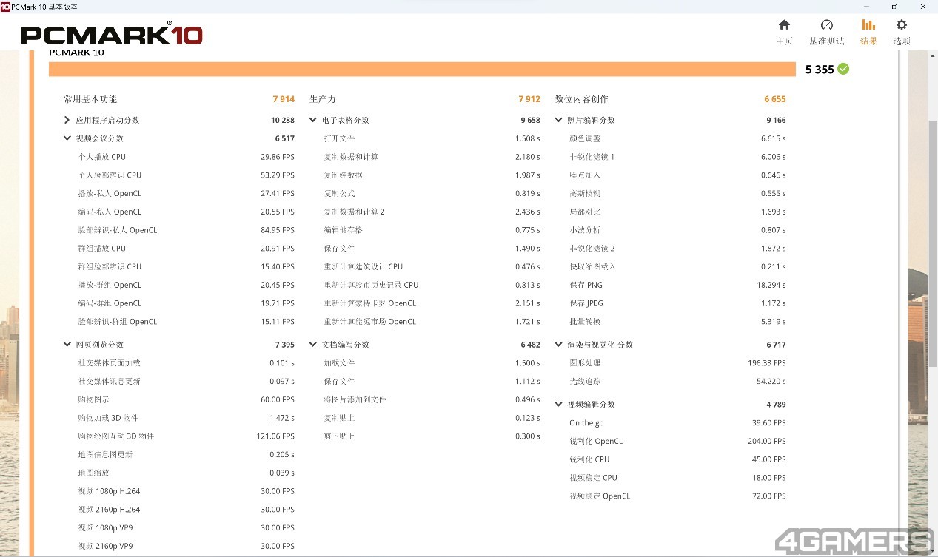
Task: Click the 加载文件 row
Action: coord(432,363)
